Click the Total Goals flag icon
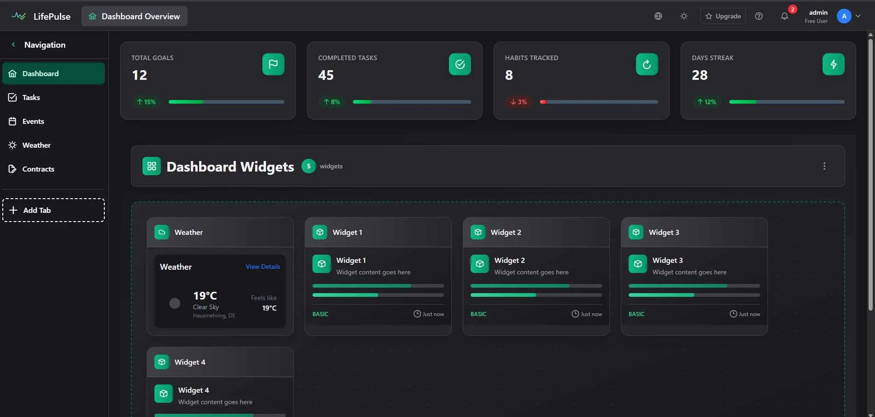The width and height of the screenshot is (875, 417). 273,64
